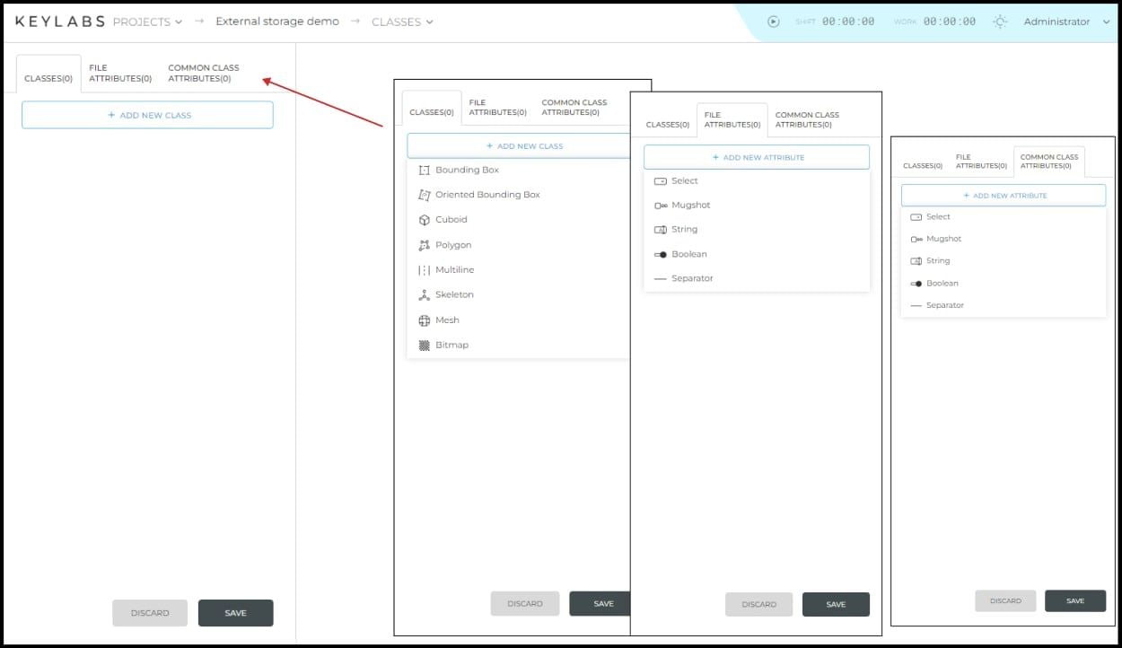
Task: Toggle the Boolean attribute type
Action: pos(688,254)
